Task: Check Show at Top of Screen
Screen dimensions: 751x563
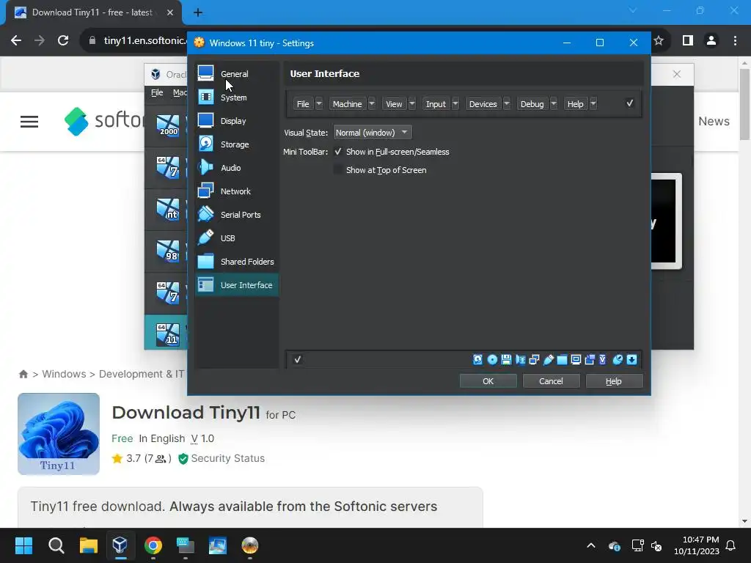Action: click(x=338, y=169)
